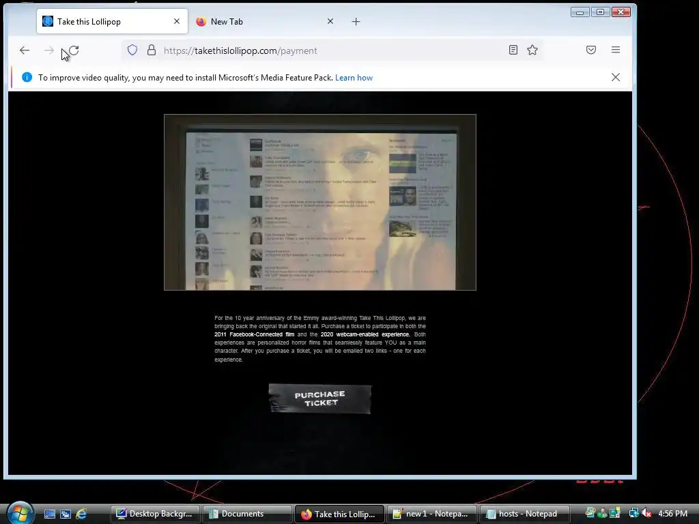View site security via the padlock icon
This screenshot has width=699, height=524.
coord(152,50)
